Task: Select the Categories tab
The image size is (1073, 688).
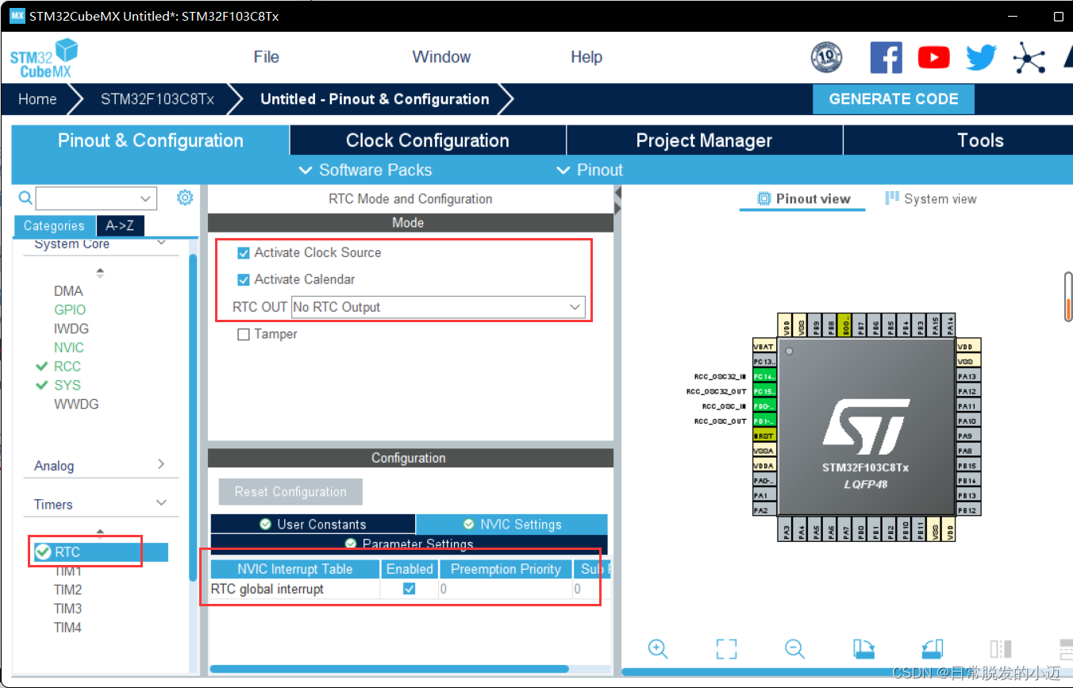Action: click(54, 226)
